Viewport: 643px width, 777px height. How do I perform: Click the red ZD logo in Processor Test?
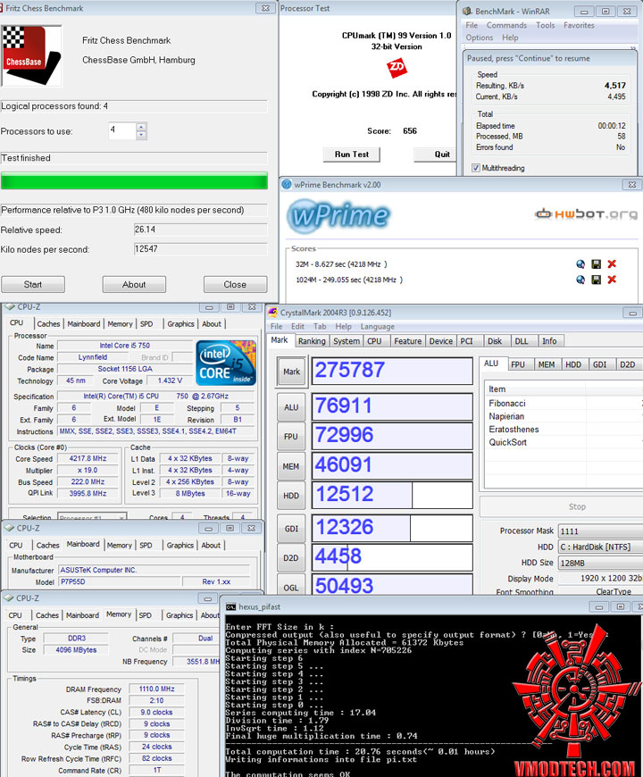[x=397, y=67]
